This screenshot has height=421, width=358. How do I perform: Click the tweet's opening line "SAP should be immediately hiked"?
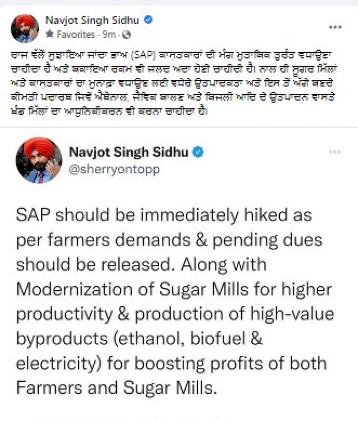(164, 215)
